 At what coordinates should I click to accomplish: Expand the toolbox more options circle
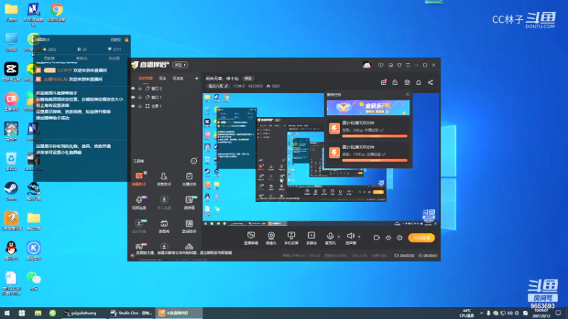pos(194,161)
